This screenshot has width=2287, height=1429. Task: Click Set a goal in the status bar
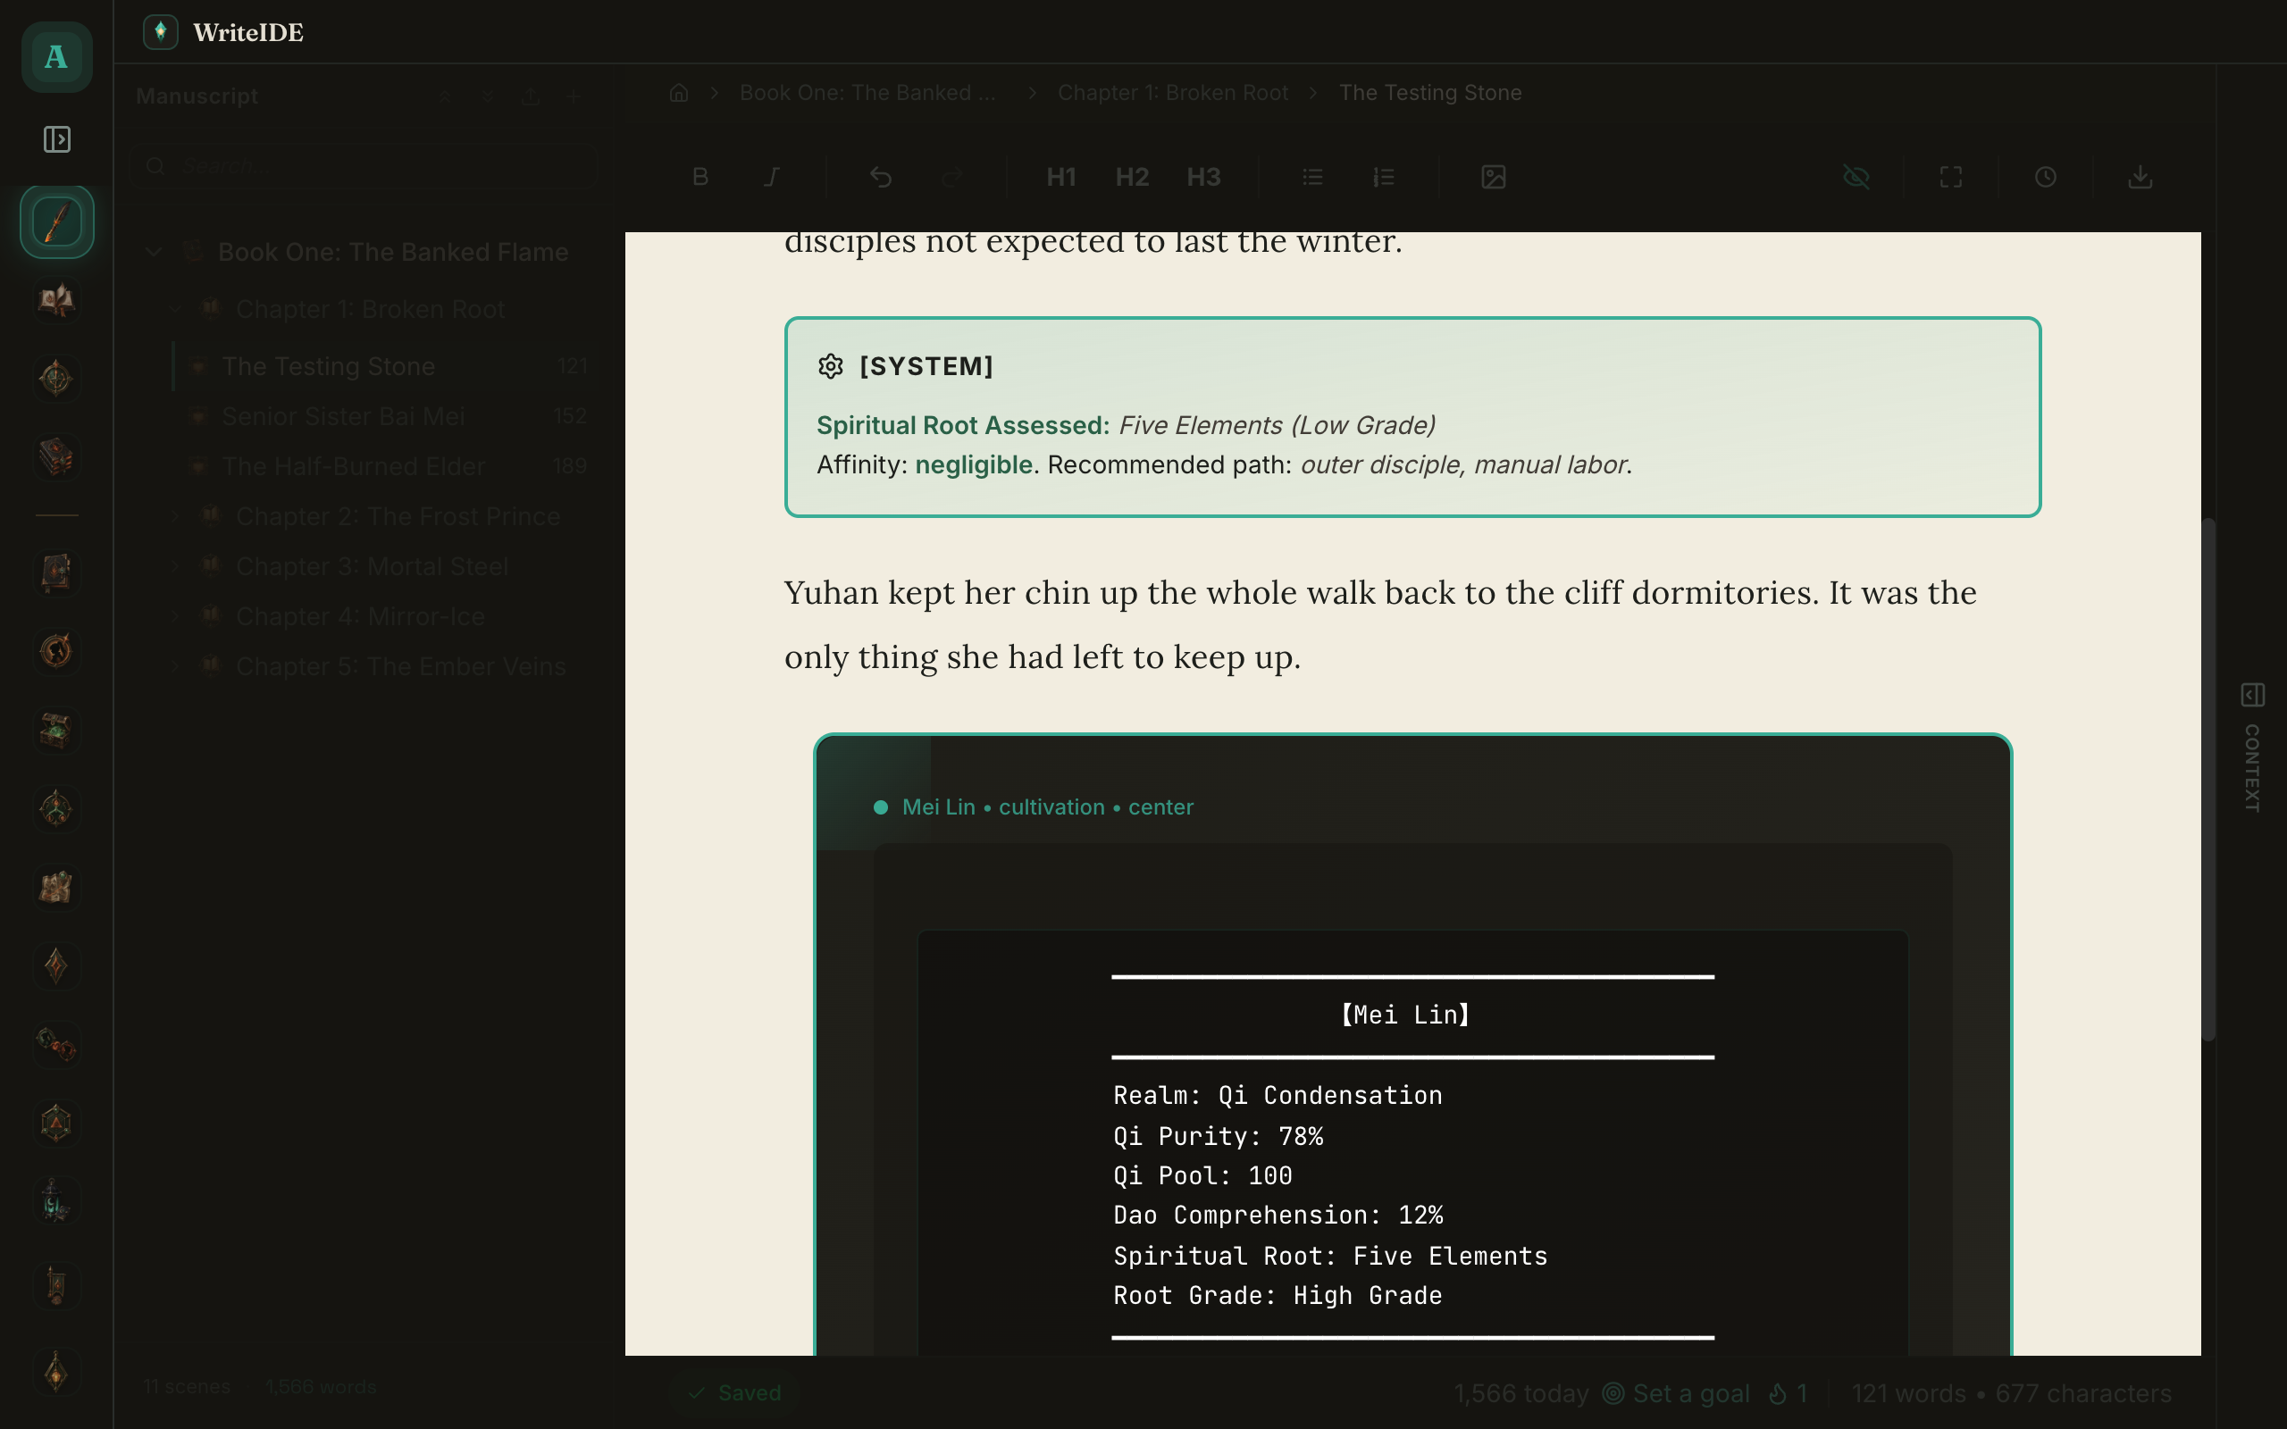1676,1393
